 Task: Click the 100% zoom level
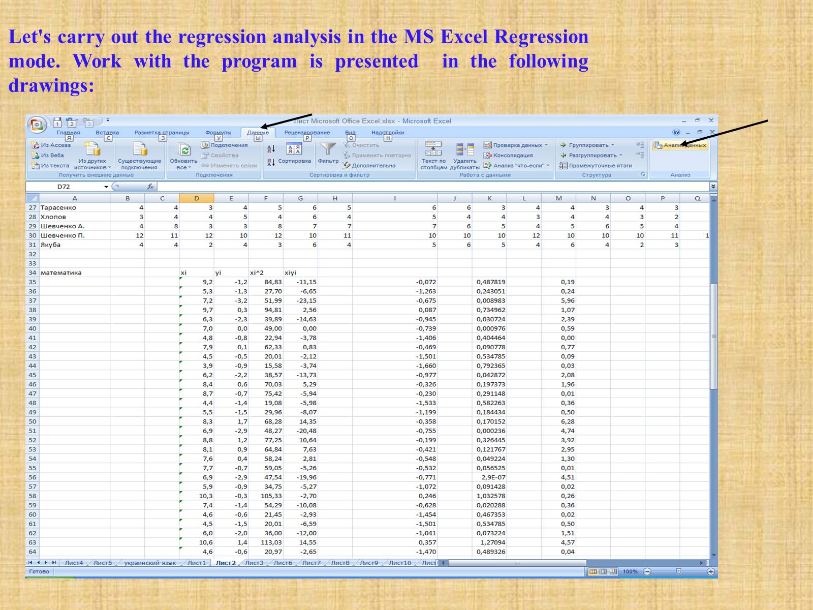pyautogui.click(x=630, y=571)
